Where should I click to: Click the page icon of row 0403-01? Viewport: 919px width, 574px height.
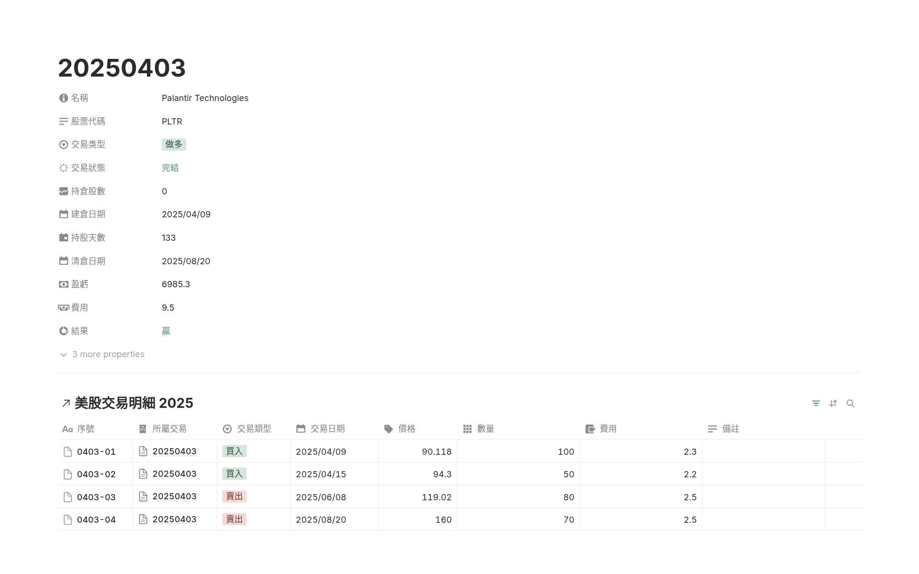pos(67,452)
